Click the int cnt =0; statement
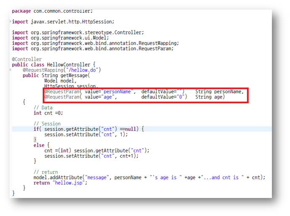The width and height of the screenshot is (290, 216). [48, 113]
